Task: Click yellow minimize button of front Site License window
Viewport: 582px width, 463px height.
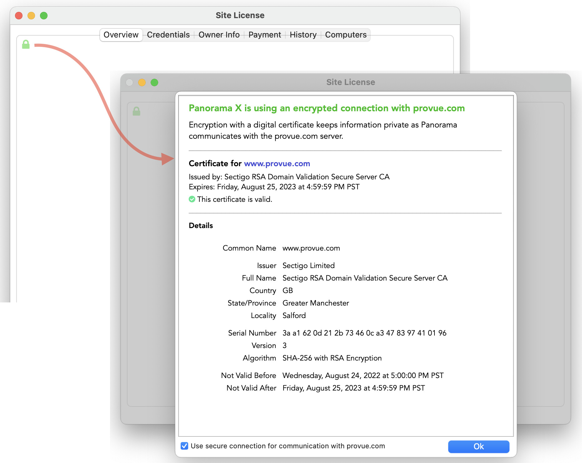Action: [x=142, y=82]
